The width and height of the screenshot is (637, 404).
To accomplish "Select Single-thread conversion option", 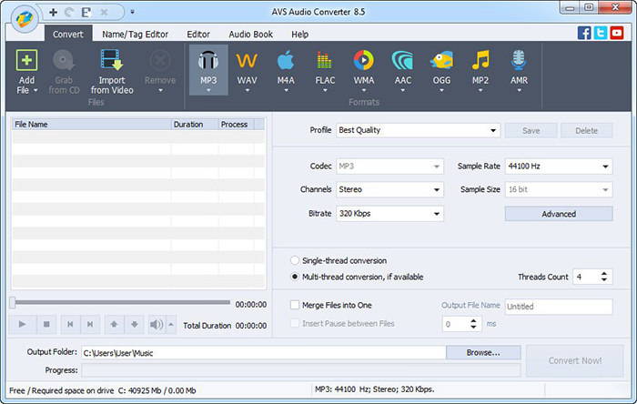I will [x=295, y=260].
